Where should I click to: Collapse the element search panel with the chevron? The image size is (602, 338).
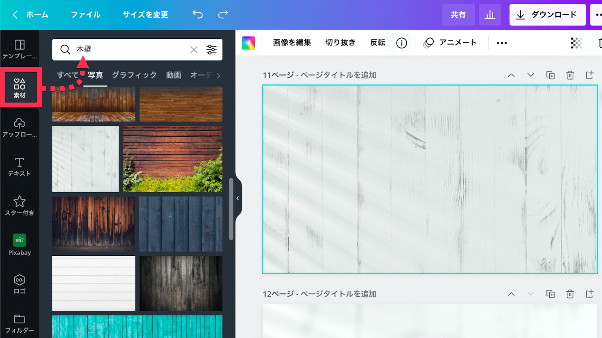pyautogui.click(x=237, y=198)
